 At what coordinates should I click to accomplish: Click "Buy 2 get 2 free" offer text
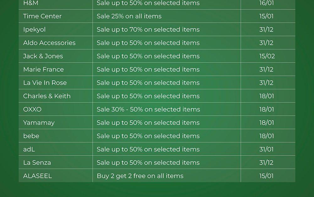(140, 176)
